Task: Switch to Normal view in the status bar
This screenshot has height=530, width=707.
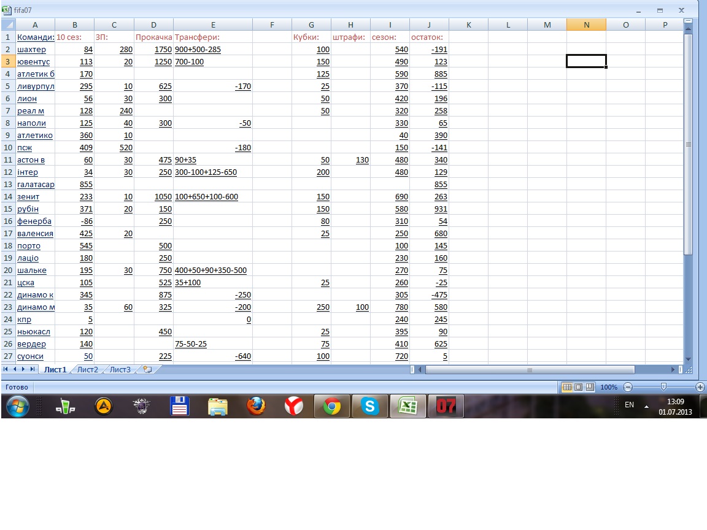Action: [567, 387]
